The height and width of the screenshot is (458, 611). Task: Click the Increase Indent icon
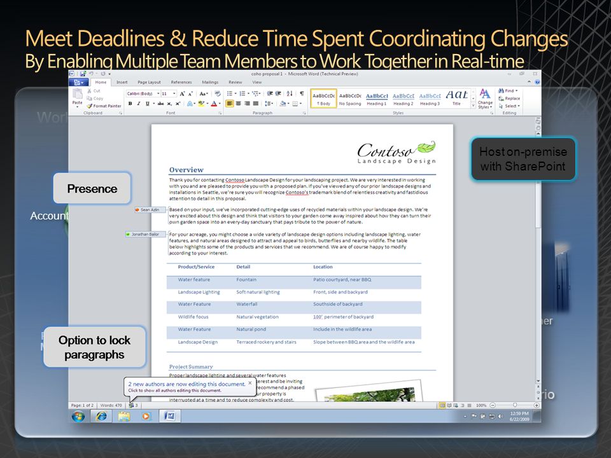coord(278,94)
